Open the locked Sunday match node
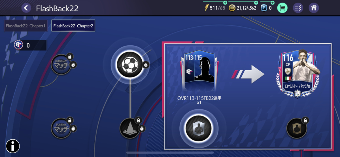This screenshot has height=157, width=340. tap(61, 128)
